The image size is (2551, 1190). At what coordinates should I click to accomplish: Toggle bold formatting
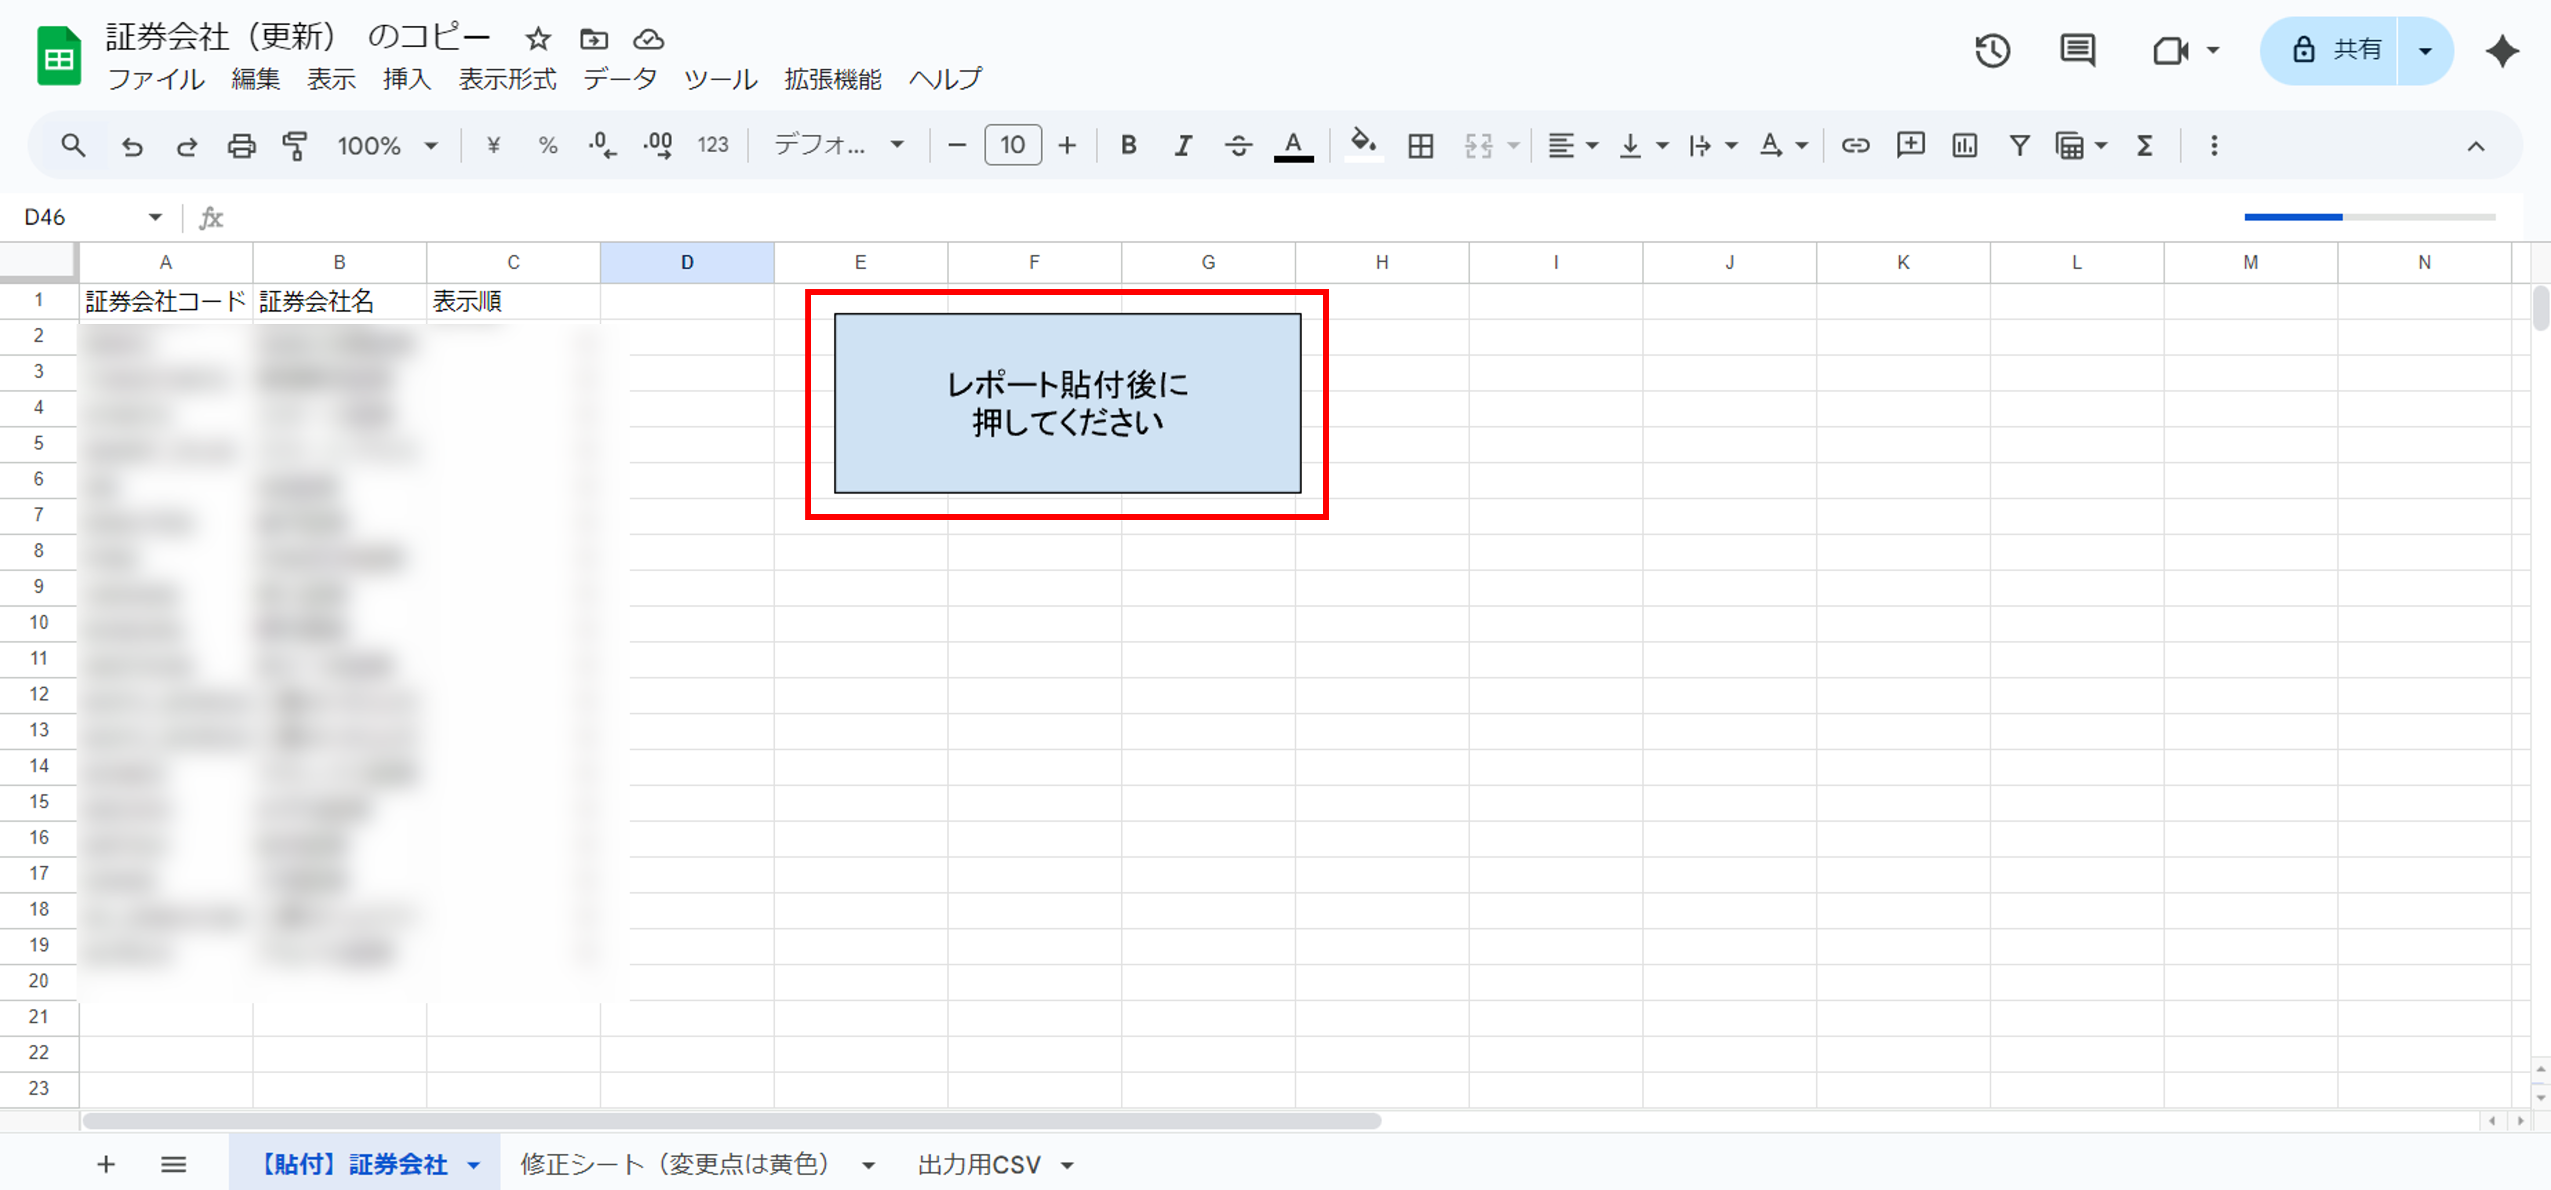[1128, 145]
